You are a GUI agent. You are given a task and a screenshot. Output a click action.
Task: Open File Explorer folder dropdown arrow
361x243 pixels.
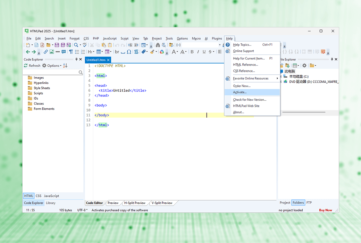pyautogui.click(x=316, y=66)
